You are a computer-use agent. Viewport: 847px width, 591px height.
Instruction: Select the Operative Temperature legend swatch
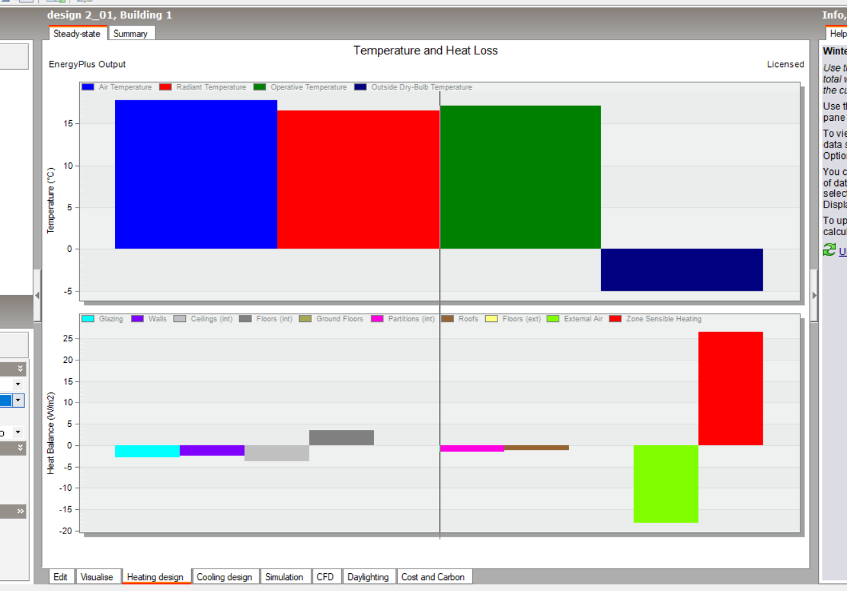[260, 87]
